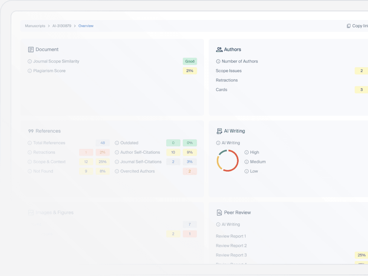Click the Scope Issues value 2
The height and width of the screenshot is (276, 368).
coord(362,71)
